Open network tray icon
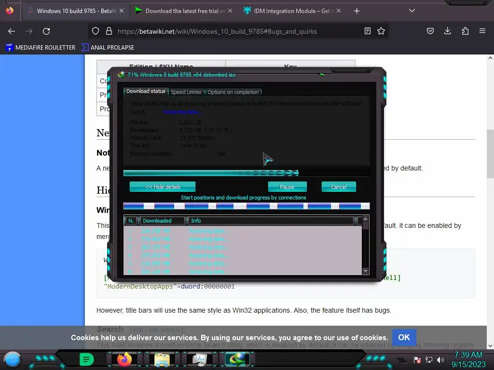 (429, 359)
